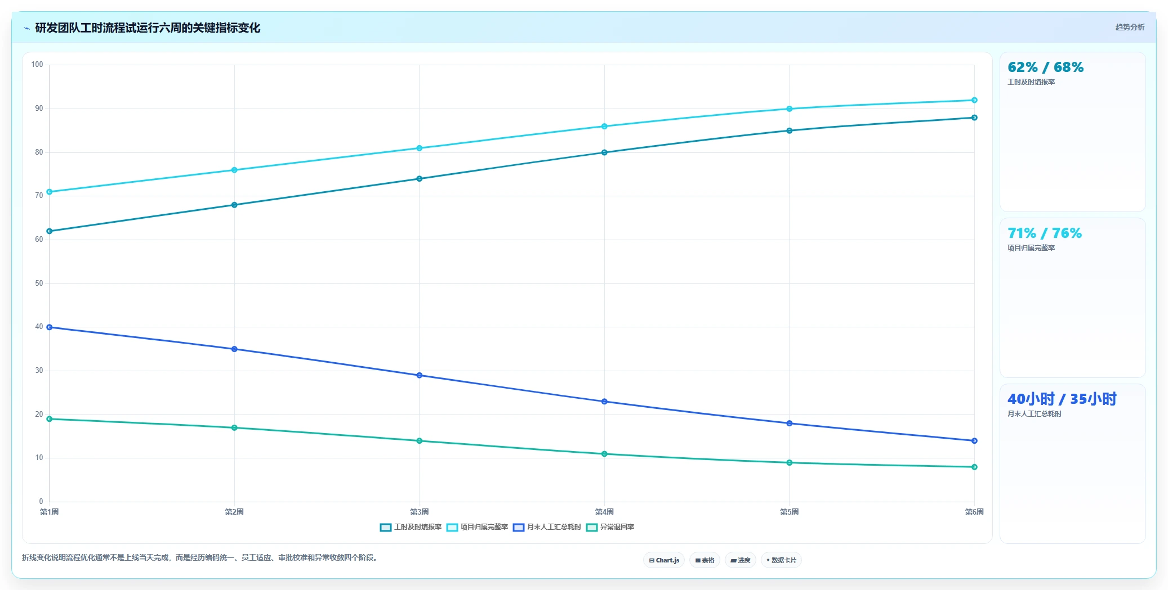Image resolution: width=1168 pixels, height=590 pixels.
Task: Toggle the 异常退回率 legend series
Action: click(610, 527)
